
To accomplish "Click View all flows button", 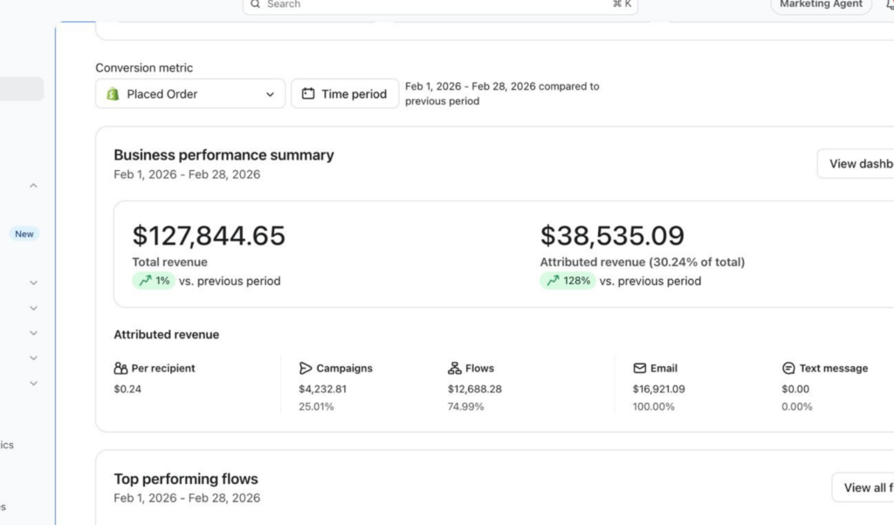I will (864, 487).
